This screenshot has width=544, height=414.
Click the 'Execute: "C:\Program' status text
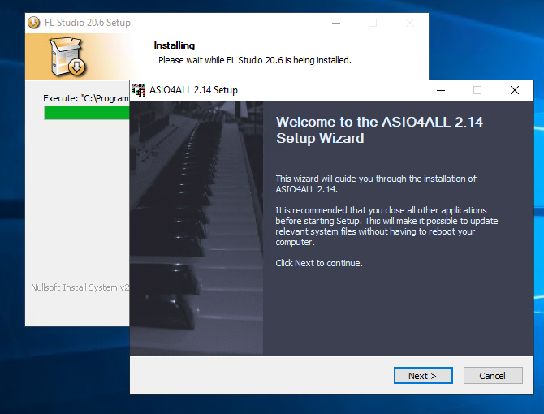tap(86, 98)
